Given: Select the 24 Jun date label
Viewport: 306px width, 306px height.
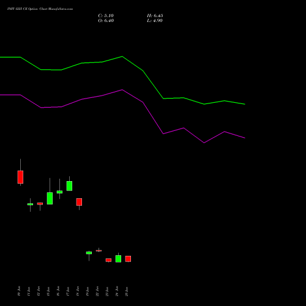Looking at the screenshot, I should (x=117, y=291).
